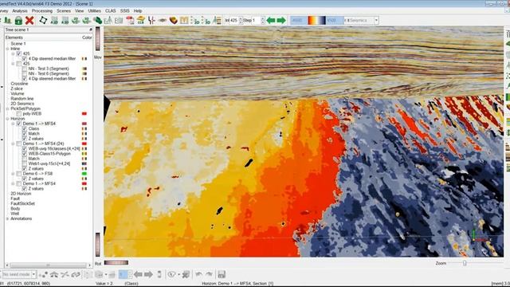Click the flat grey horizon surface icon

pyautogui.click(x=163, y=21)
